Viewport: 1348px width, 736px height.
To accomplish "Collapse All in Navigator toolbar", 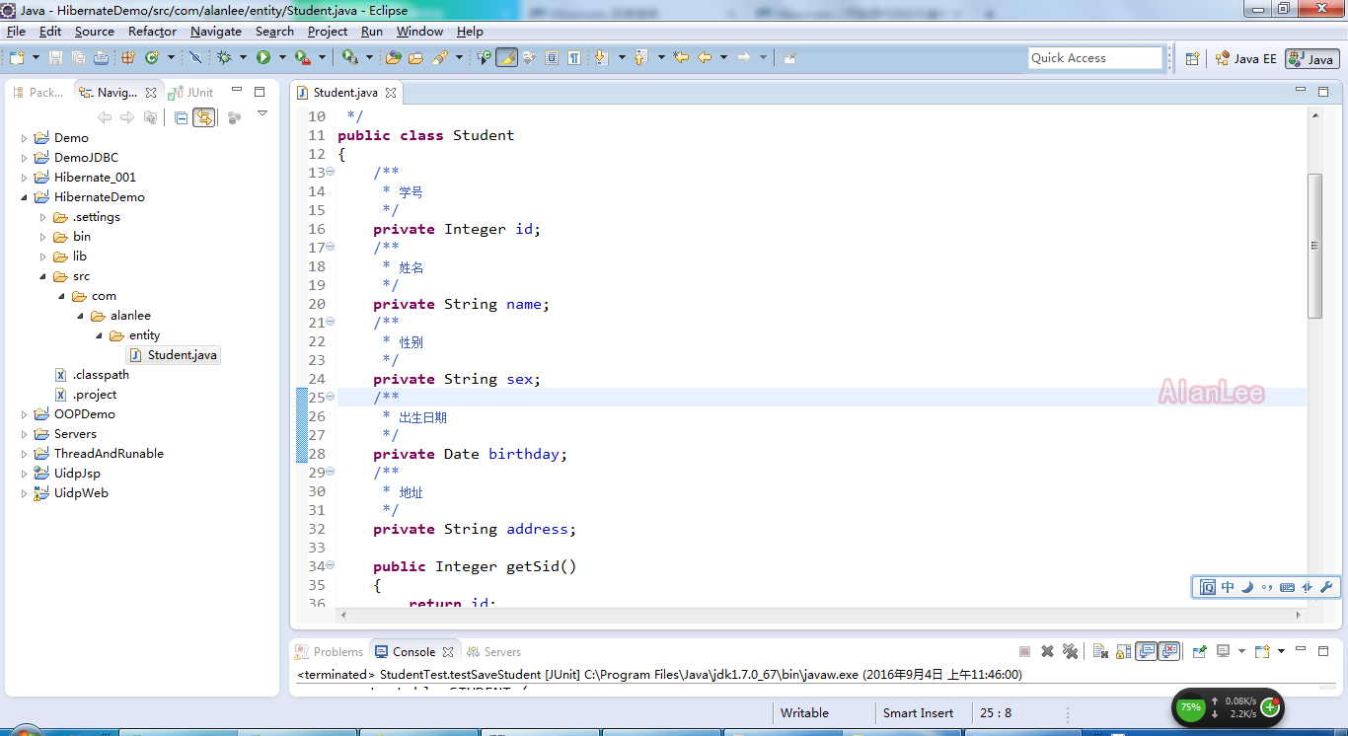I will (181, 117).
